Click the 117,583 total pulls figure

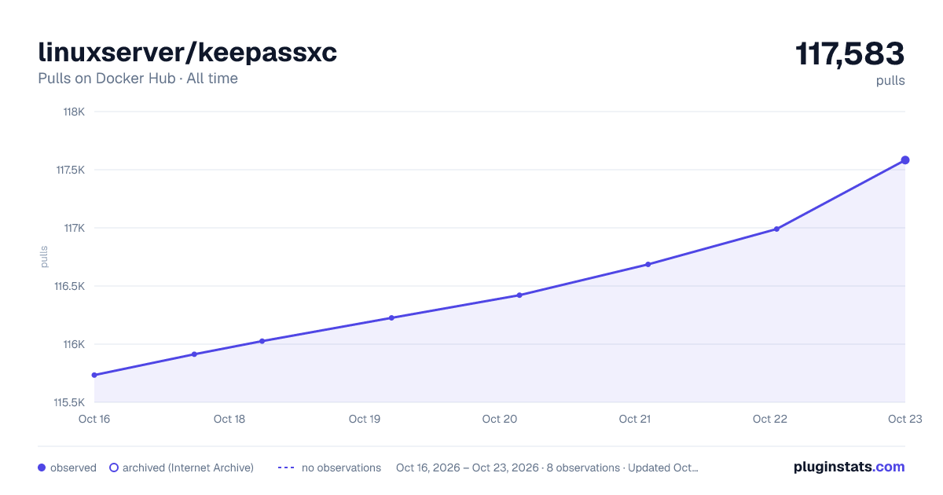(850, 54)
